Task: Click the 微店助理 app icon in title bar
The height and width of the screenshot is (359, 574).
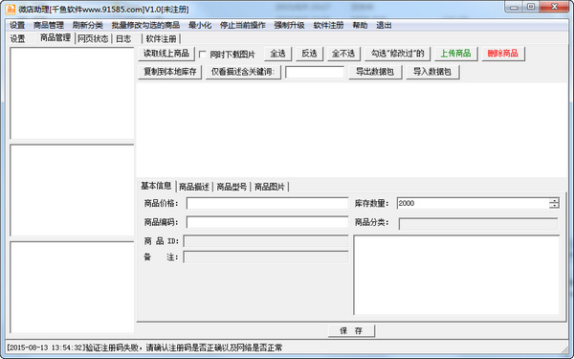Action: tap(11, 10)
